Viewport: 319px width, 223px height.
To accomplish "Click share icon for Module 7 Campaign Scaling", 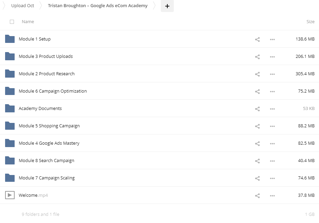I will 257,178.
